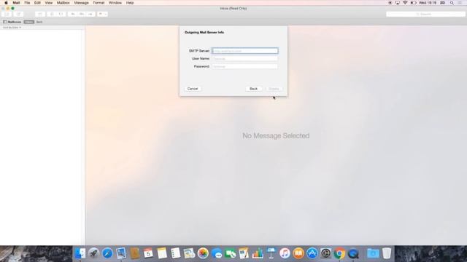Click the Forward toolbar icon

tap(90, 14)
